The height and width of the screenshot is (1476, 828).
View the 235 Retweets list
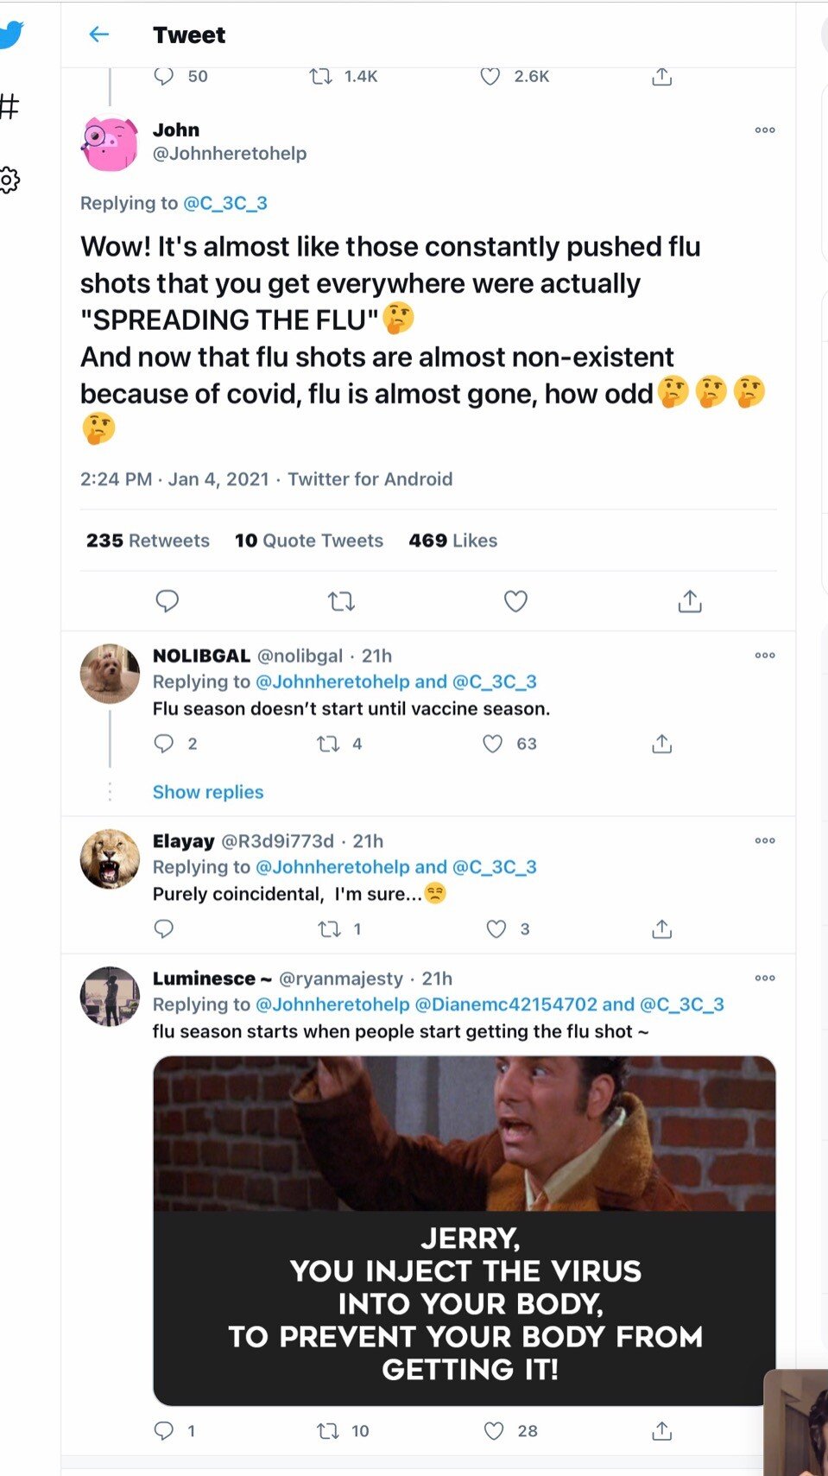[148, 541]
